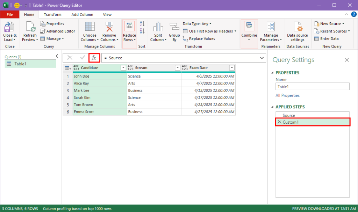Open the Stream column filter dropdown
Image resolution: width=358 pixels, height=212 pixels.
pos(177,68)
